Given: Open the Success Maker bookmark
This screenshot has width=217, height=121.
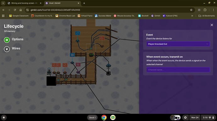Looking at the screenshot, I should point(103,16).
